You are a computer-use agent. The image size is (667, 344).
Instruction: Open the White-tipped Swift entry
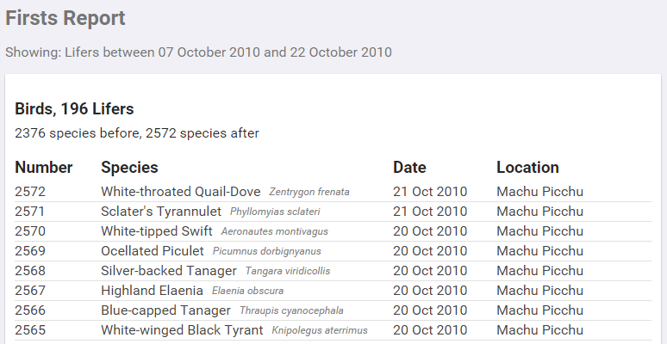(157, 230)
